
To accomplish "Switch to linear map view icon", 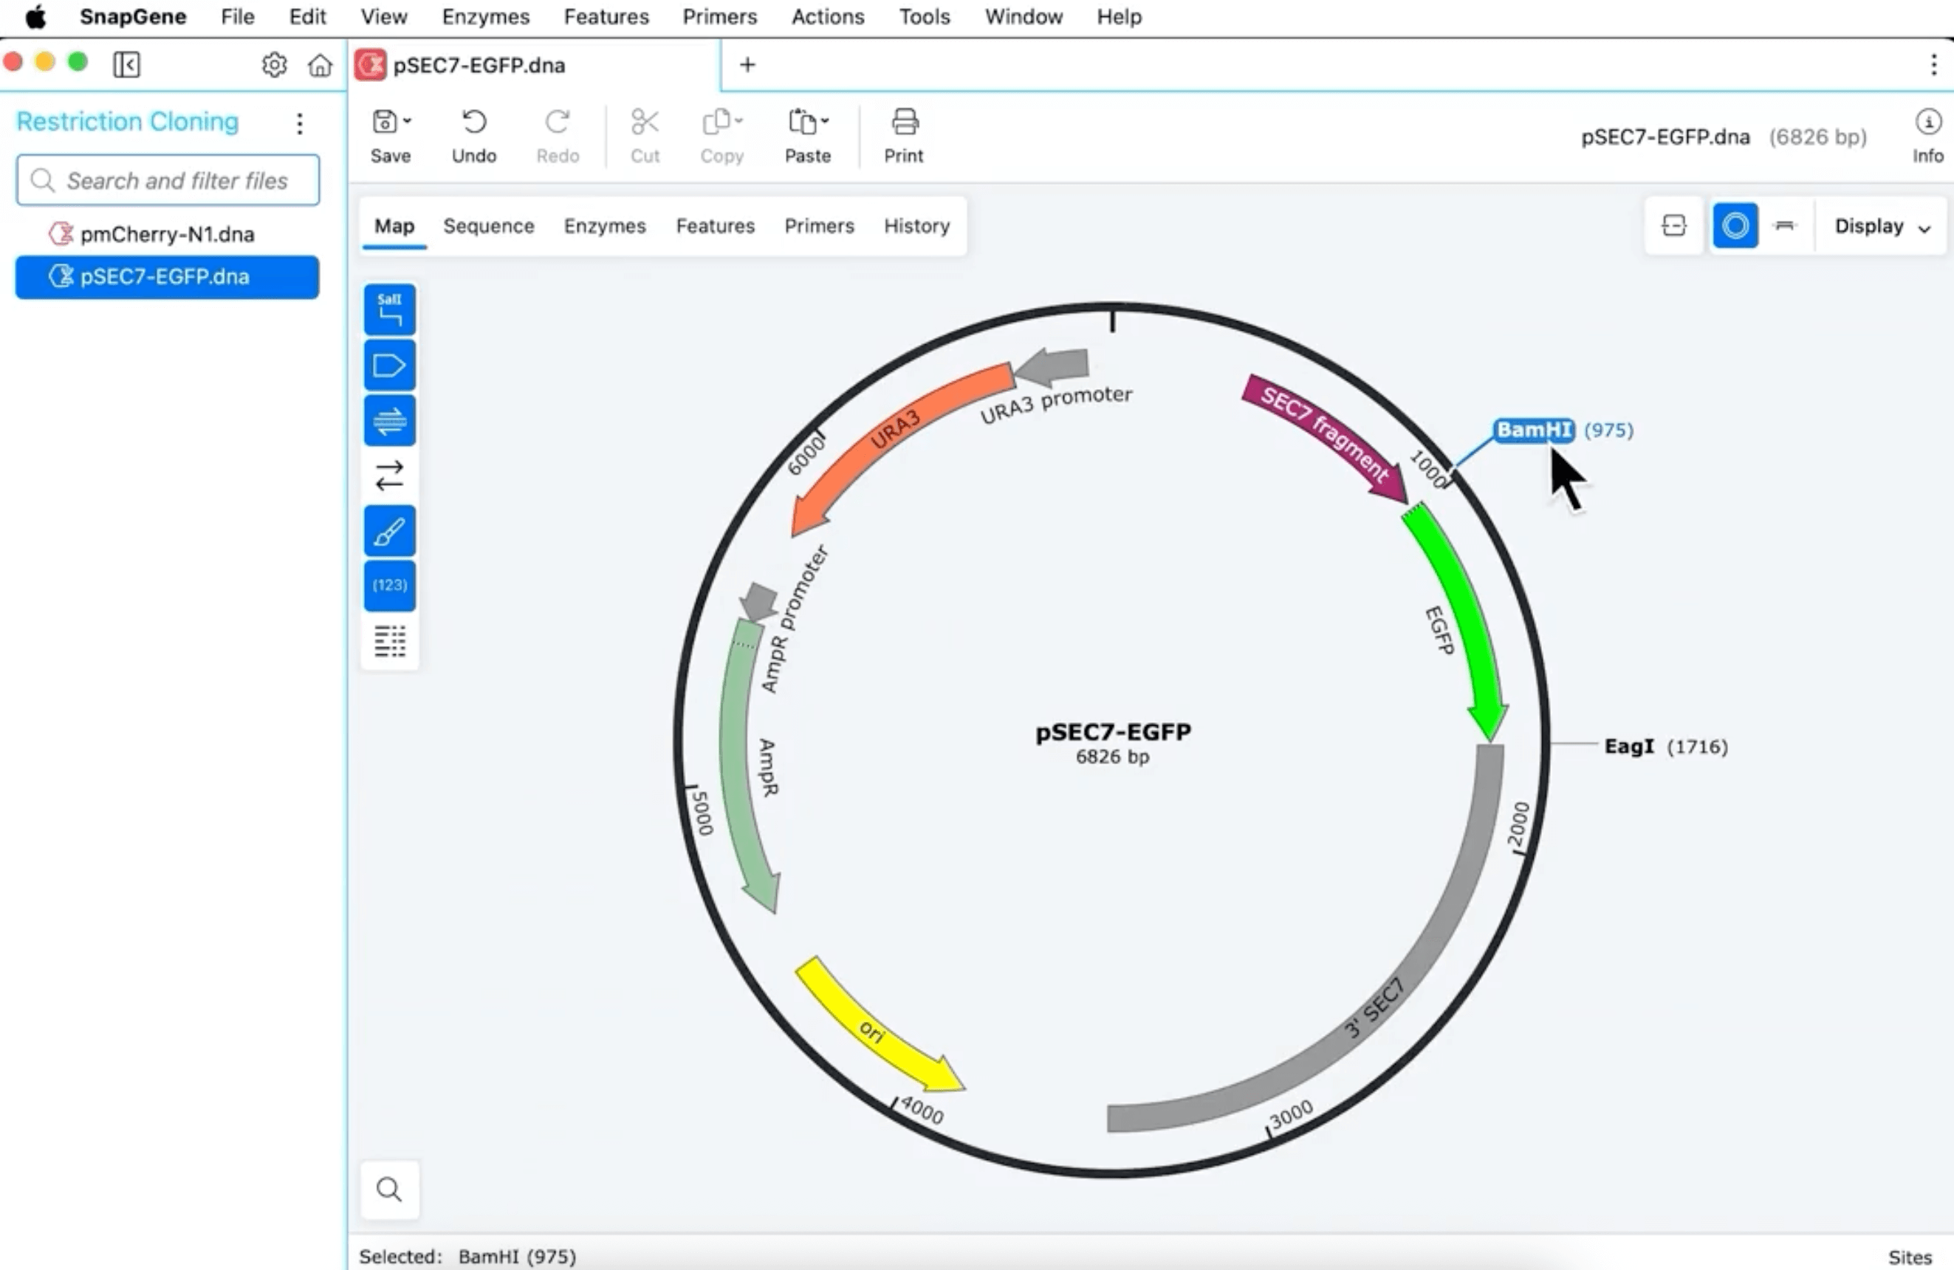I will (1783, 226).
